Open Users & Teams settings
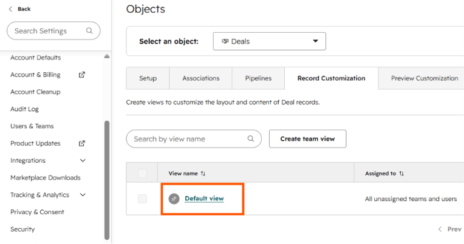 (32, 126)
